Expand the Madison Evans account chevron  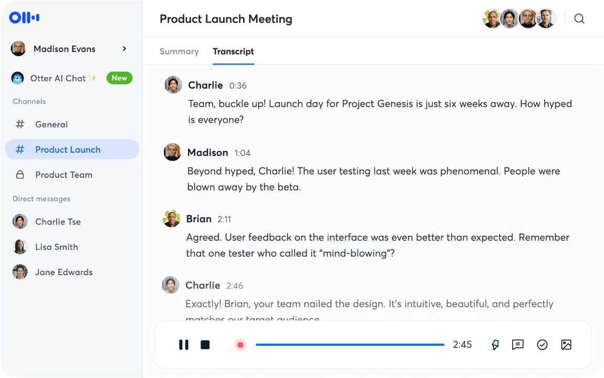tap(124, 49)
